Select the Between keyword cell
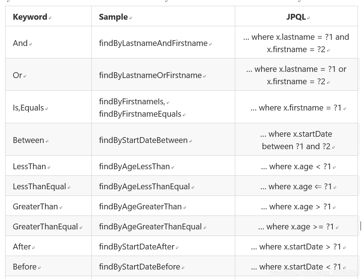362x279 pixels. click(28, 140)
